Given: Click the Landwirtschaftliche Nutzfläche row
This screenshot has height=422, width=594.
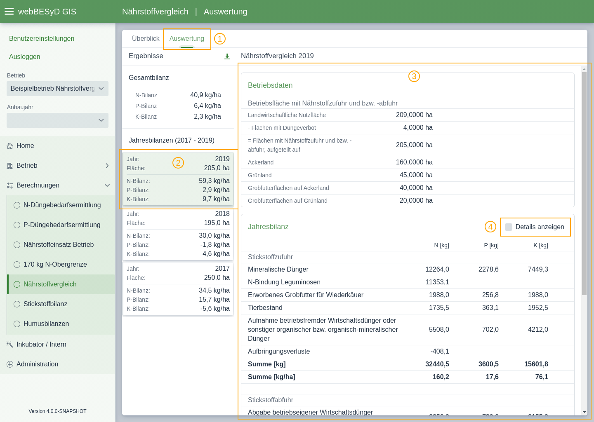Looking at the screenshot, I should coord(408,115).
